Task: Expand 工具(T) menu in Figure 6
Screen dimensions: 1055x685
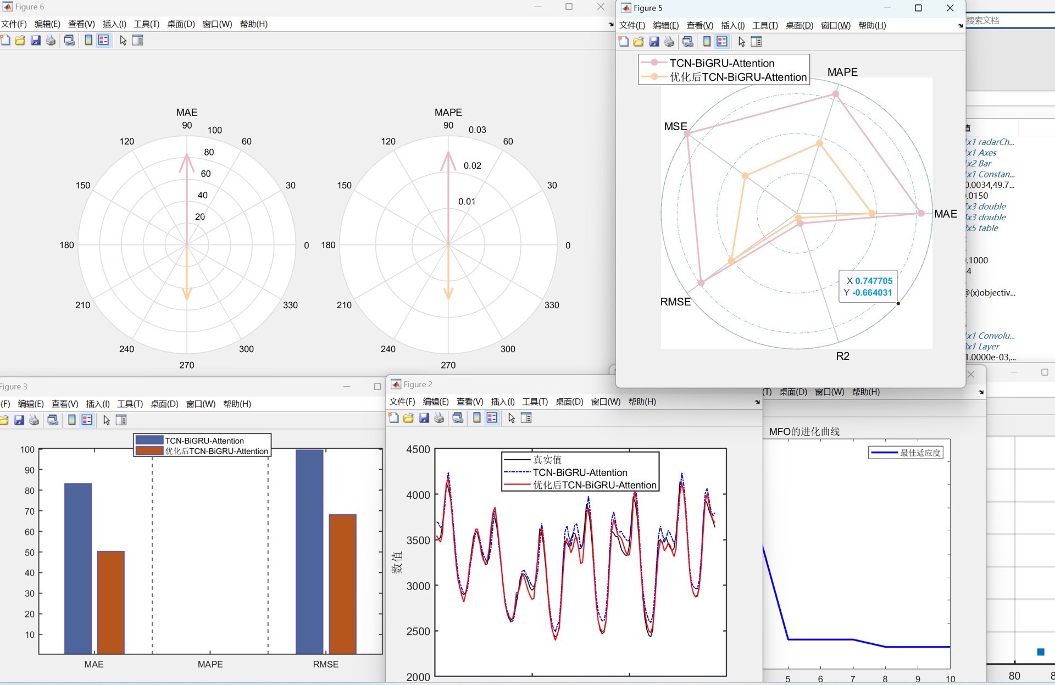Action: [146, 24]
